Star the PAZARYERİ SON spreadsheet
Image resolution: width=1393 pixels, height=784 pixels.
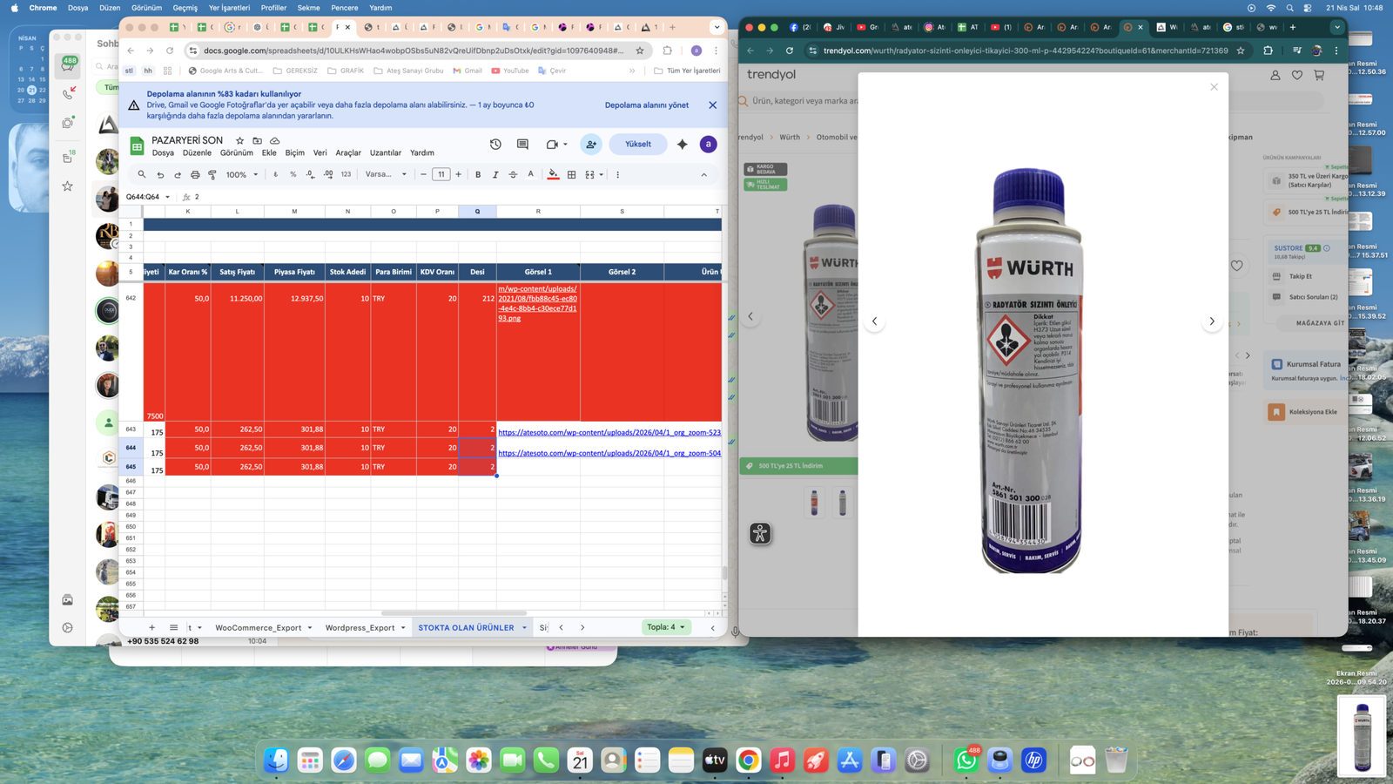239,140
